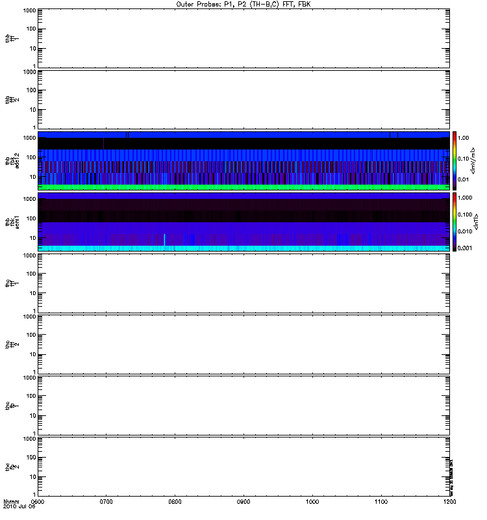487x520 pixels.
Task: Click the mV/m color bar beside edc12 panel
Action: tap(455, 161)
